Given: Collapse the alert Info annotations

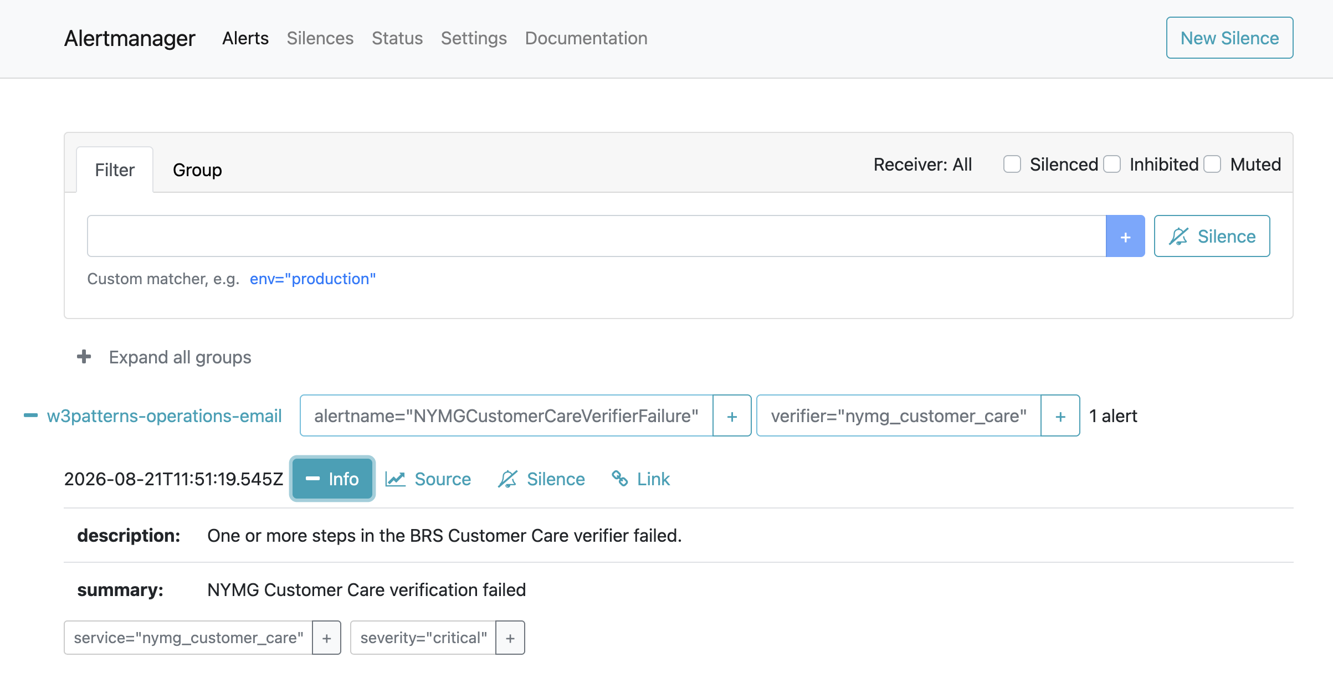Looking at the screenshot, I should (332, 479).
